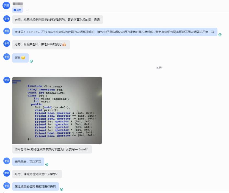Click the smiley emoji in 谢谢 message
Viewport: 229px width, 193px height.
23,58
